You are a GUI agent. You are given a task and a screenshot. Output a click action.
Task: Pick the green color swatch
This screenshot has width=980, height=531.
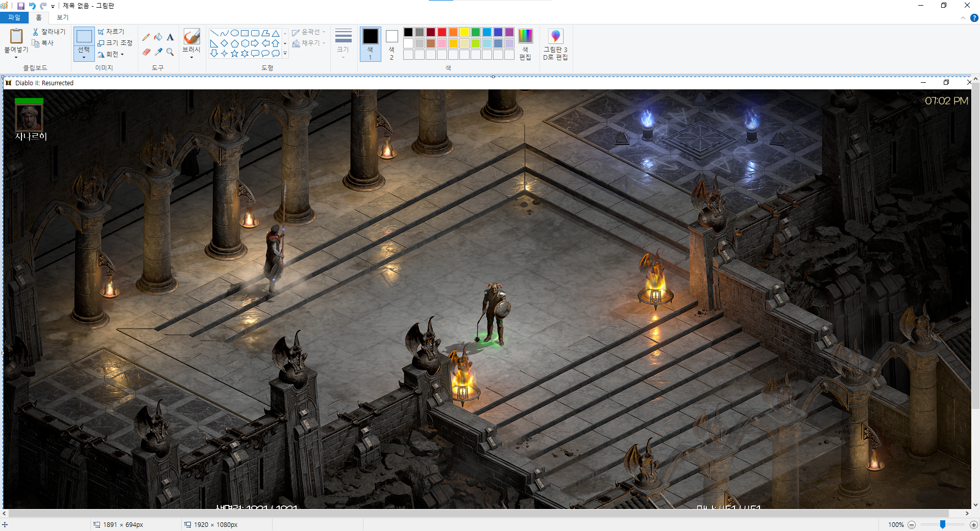(x=476, y=32)
